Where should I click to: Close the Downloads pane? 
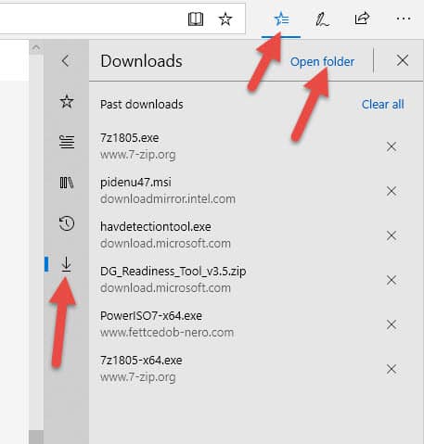[403, 60]
